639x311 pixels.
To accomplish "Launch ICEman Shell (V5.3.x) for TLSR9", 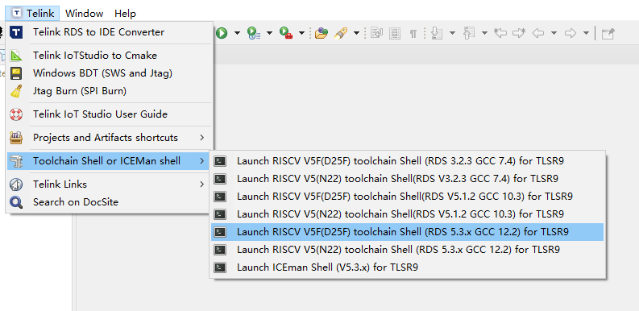I will click(x=407, y=267).
